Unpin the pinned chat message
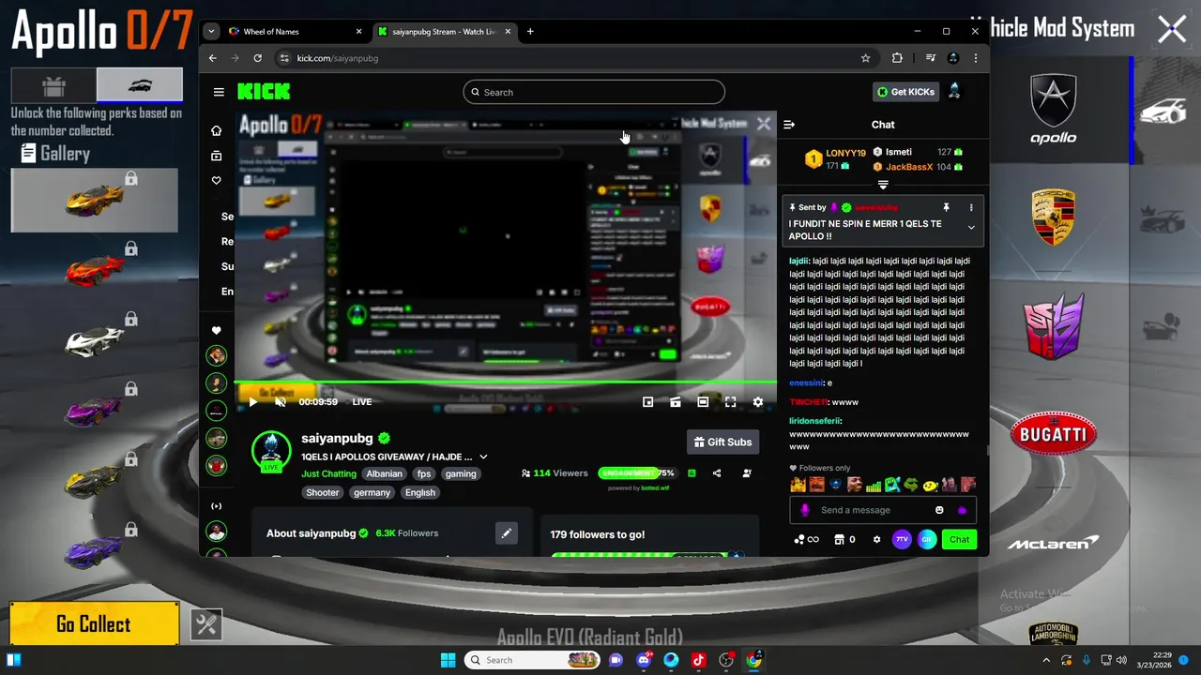The width and height of the screenshot is (1201, 675). tap(946, 207)
